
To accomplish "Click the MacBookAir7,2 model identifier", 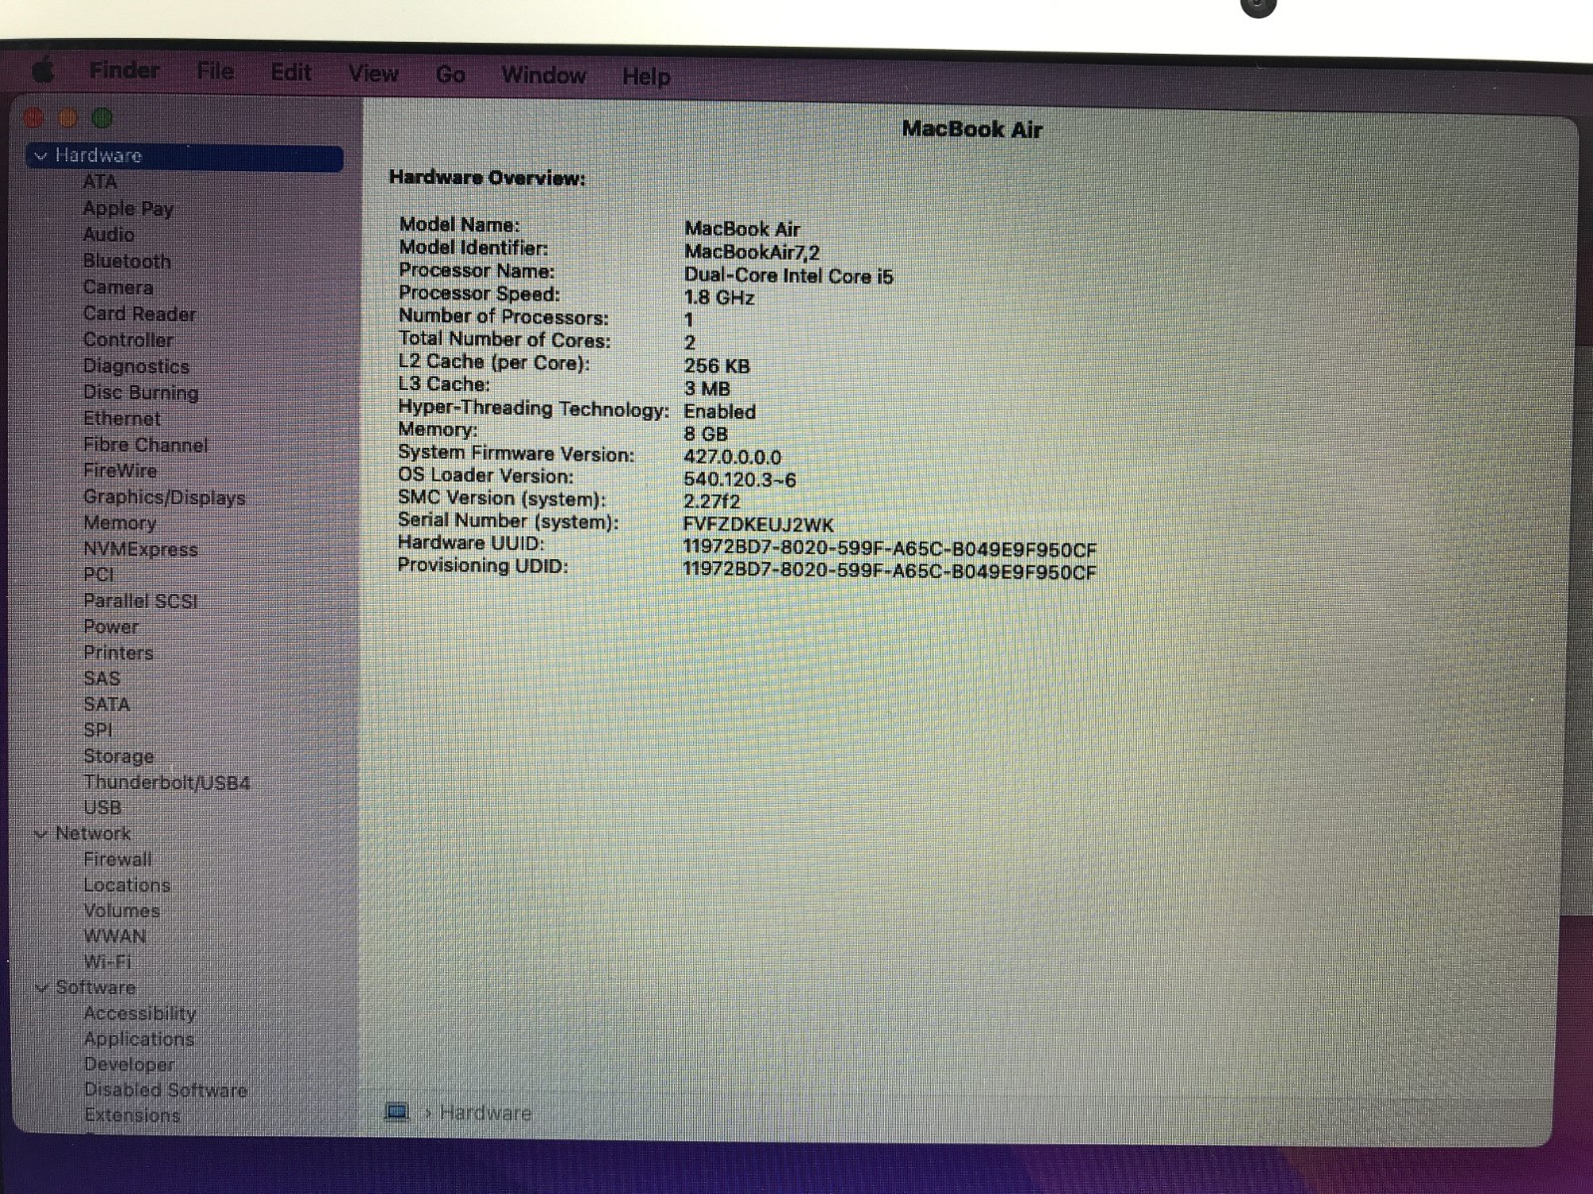I will (x=753, y=253).
